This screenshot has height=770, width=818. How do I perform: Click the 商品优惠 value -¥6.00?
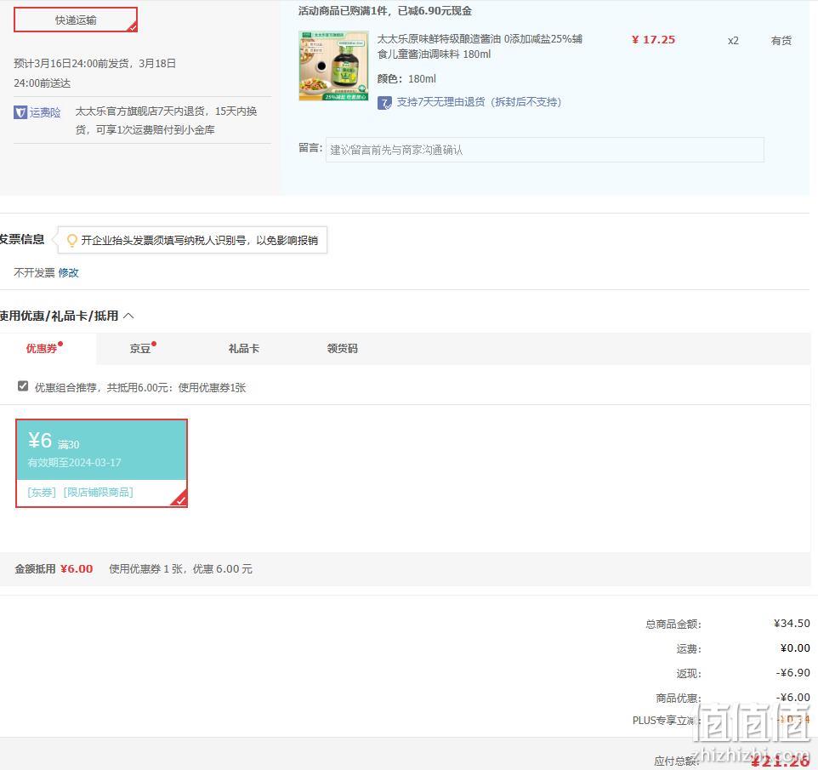coord(793,698)
